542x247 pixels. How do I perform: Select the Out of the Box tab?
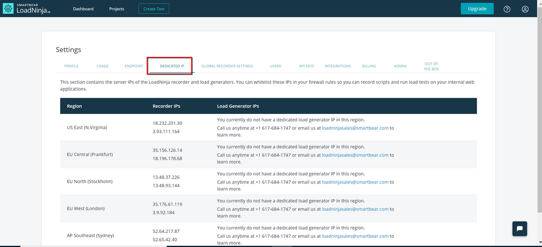click(x=431, y=66)
